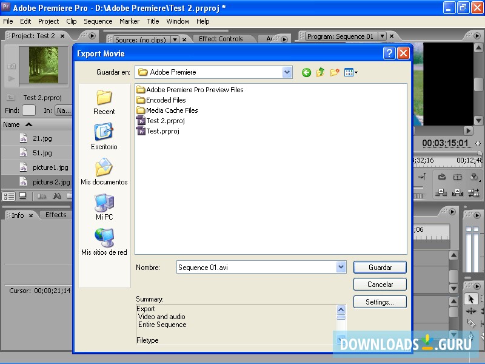Open the Window menu
Viewport: 485px width, 364px height.
pos(178,21)
